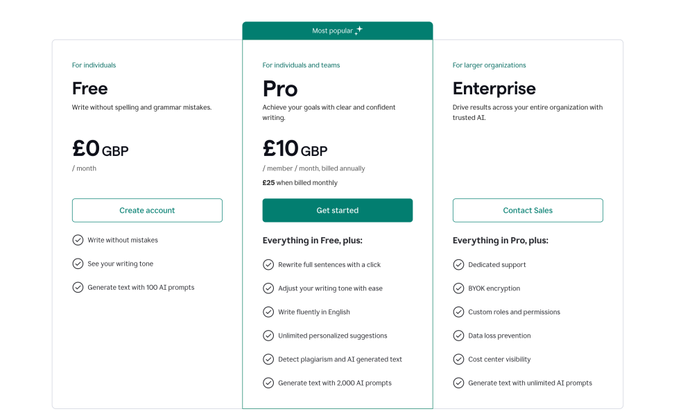Image resolution: width=692 pixels, height=416 pixels.
Task: Click checkmark icon next to BYOK encryption
Action: click(x=458, y=288)
